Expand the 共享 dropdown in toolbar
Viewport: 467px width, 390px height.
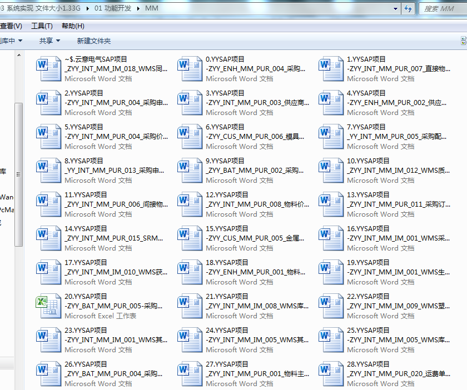[x=49, y=41]
